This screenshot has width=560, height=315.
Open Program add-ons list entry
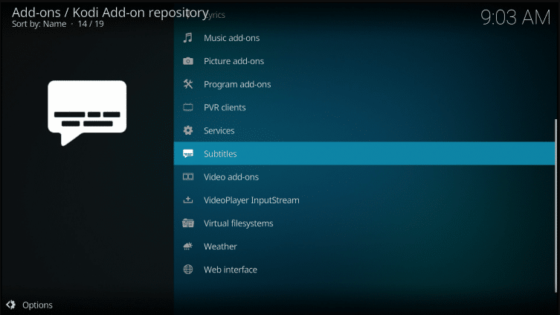click(x=237, y=84)
